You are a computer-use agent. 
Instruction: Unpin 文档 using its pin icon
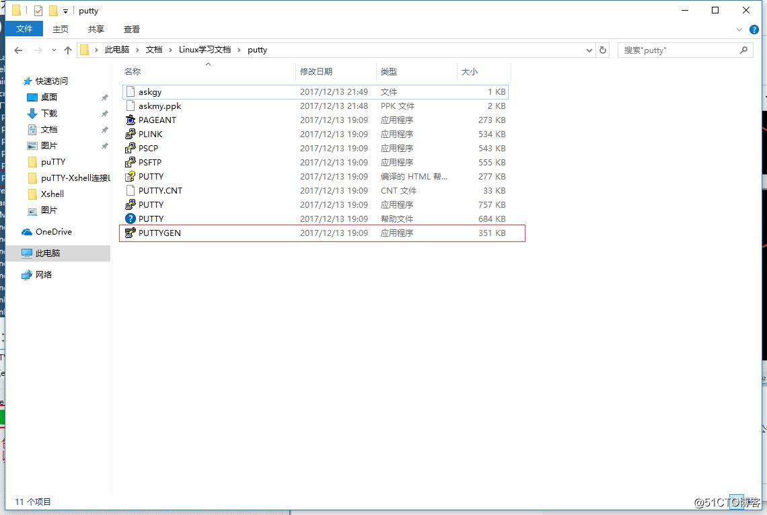(104, 130)
